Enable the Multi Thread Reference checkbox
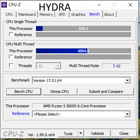The image size is (140, 140). pos(11,57)
